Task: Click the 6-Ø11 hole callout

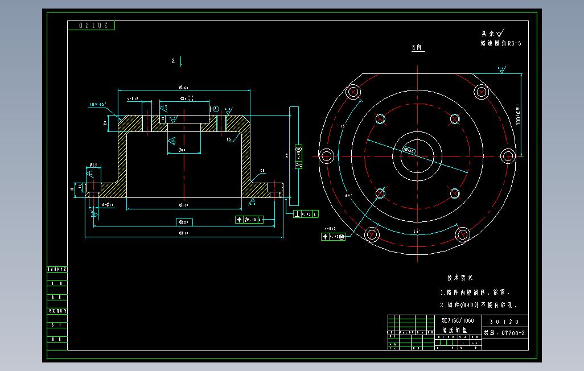Action: (x=108, y=204)
